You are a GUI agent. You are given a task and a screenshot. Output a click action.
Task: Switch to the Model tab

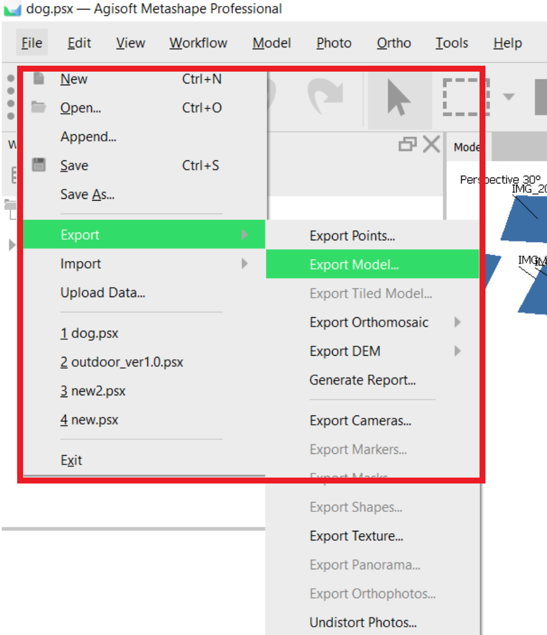click(467, 147)
